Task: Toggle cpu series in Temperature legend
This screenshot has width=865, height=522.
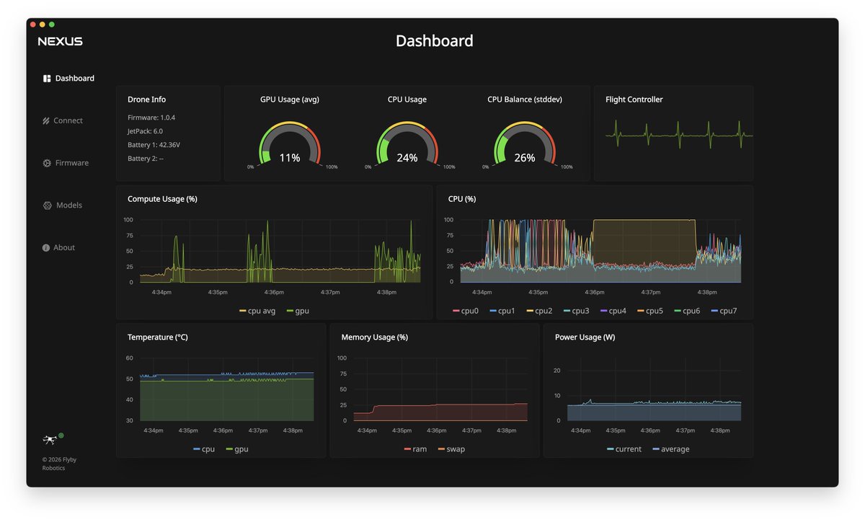Action: click(x=204, y=449)
